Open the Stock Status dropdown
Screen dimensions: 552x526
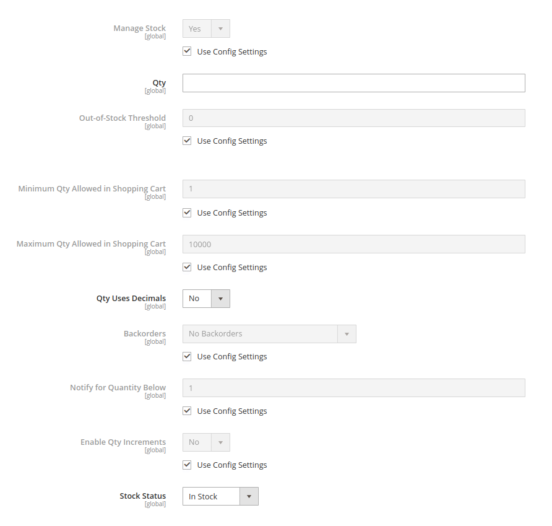tap(220, 496)
